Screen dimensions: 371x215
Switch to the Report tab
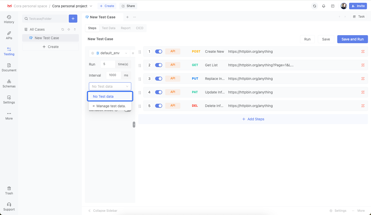tap(126, 28)
